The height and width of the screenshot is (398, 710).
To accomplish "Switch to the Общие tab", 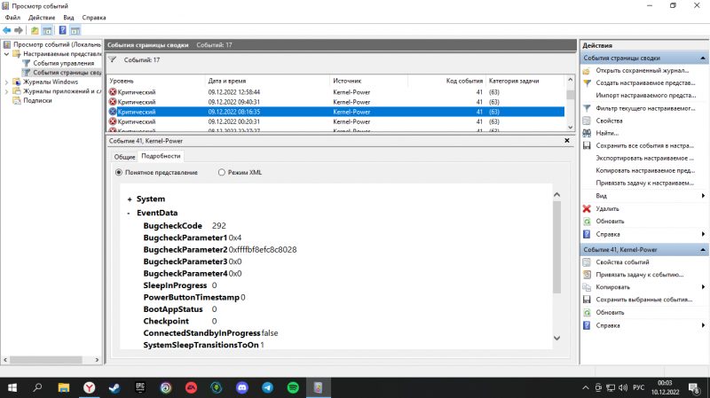I will point(124,157).
